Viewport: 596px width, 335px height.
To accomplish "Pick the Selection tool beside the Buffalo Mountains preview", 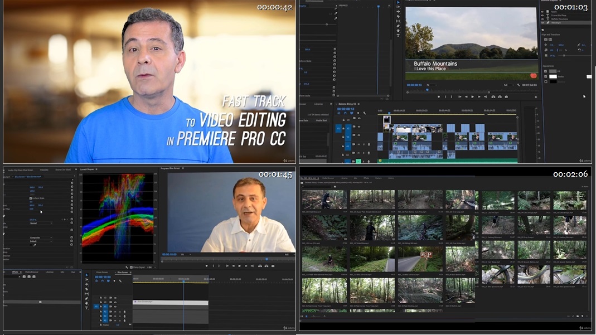I will [398, 2].
